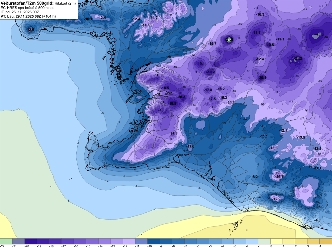
Task: Select the -5.9 temperature label
Action: coord(321,207)
